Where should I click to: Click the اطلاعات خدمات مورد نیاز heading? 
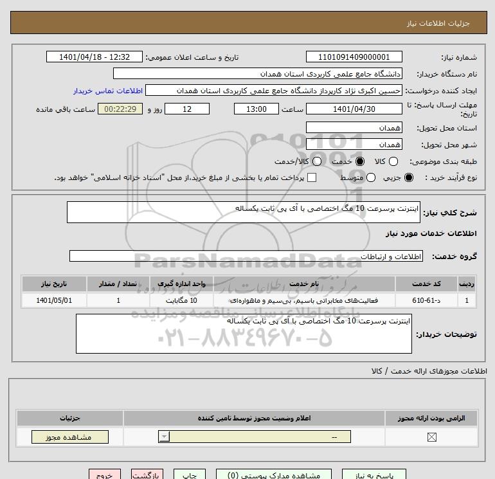pyautogui.click(x=431, y=233)
